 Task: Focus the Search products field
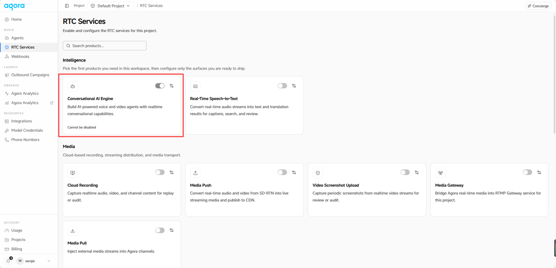point(105,46)
